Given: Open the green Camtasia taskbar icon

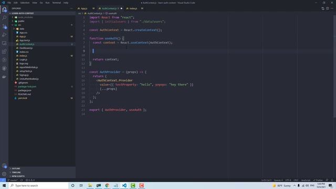Looking at the screenshot, I should [133, 185].
